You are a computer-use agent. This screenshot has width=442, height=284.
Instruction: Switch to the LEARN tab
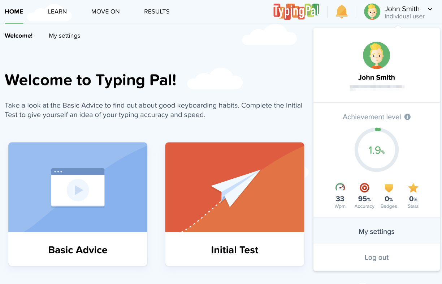pyautogui.click(x=57, y=12)
